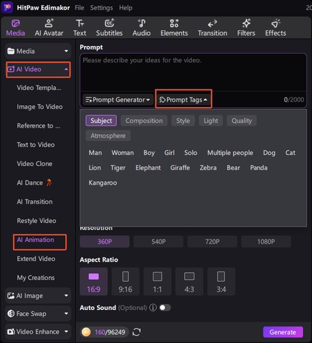
Task: Open the Settings menu
Action: click(101, 8)
